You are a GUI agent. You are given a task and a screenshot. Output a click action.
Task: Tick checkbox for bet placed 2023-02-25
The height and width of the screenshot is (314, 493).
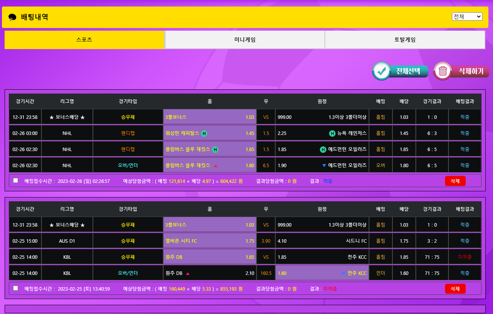click(16, 288)
